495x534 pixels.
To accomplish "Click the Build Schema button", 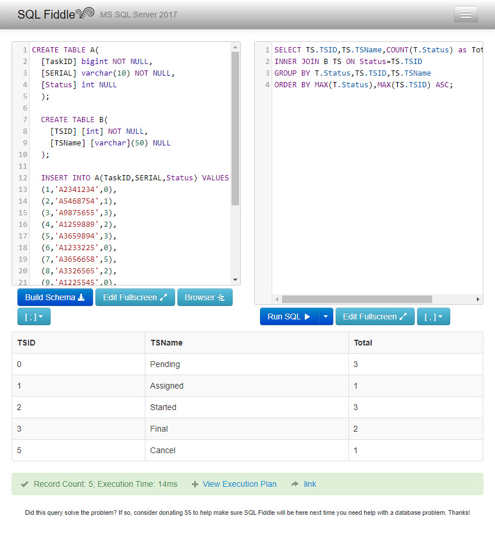I will click(55, 297).
